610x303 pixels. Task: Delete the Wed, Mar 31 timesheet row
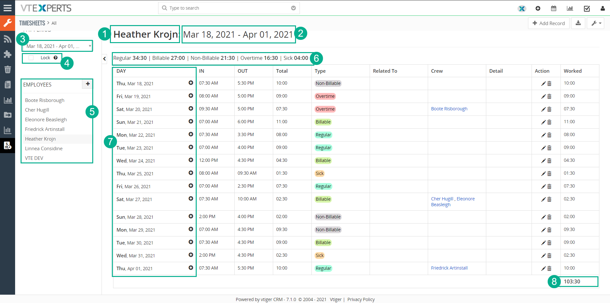[549, 256]
